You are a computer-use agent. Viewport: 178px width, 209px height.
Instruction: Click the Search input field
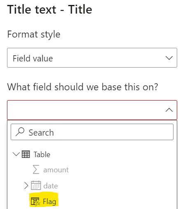coord(92,132)
